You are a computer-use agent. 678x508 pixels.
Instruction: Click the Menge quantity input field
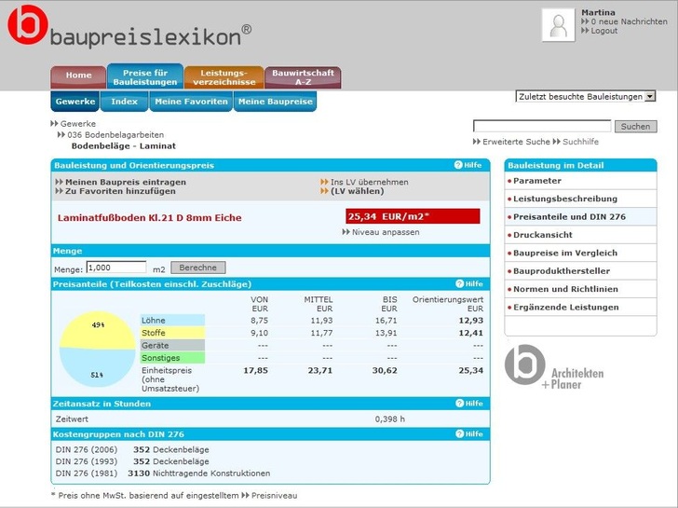(x=115, y=268)
